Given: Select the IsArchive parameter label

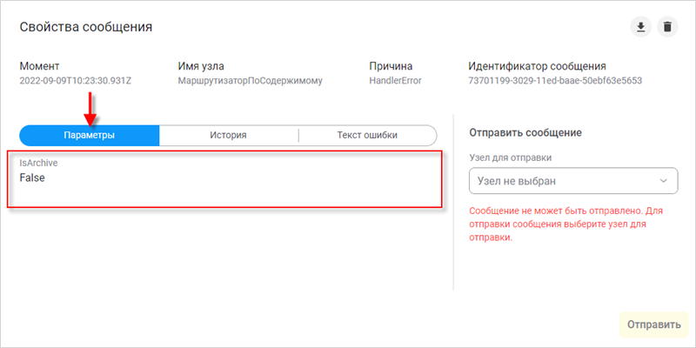Looking at the screenshot, I should [x=37, y=163].
